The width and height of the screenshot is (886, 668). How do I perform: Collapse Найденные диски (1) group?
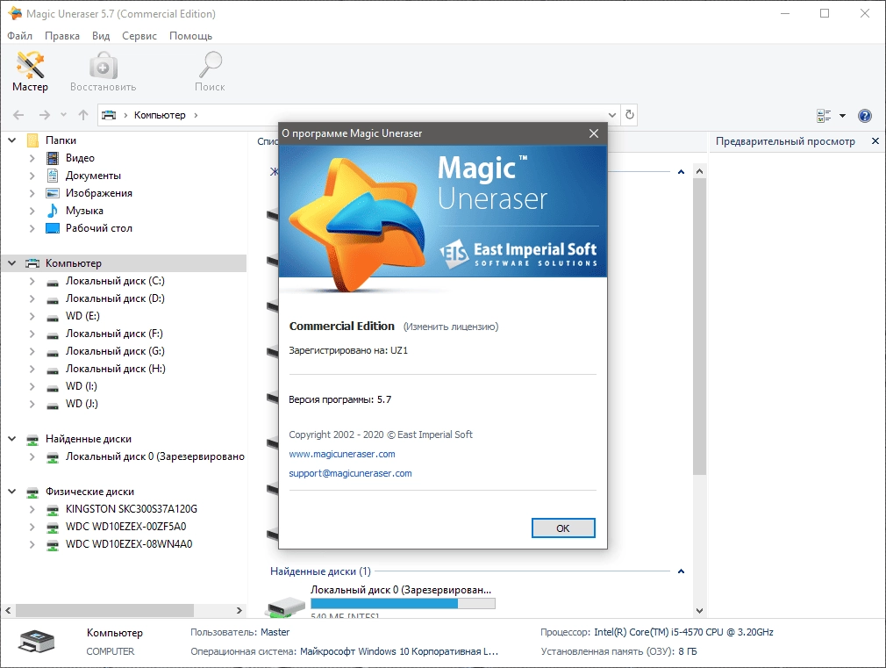(681, 571)
